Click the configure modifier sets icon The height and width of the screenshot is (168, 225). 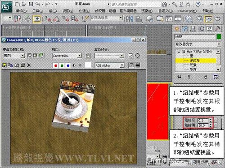click(216, 77)
